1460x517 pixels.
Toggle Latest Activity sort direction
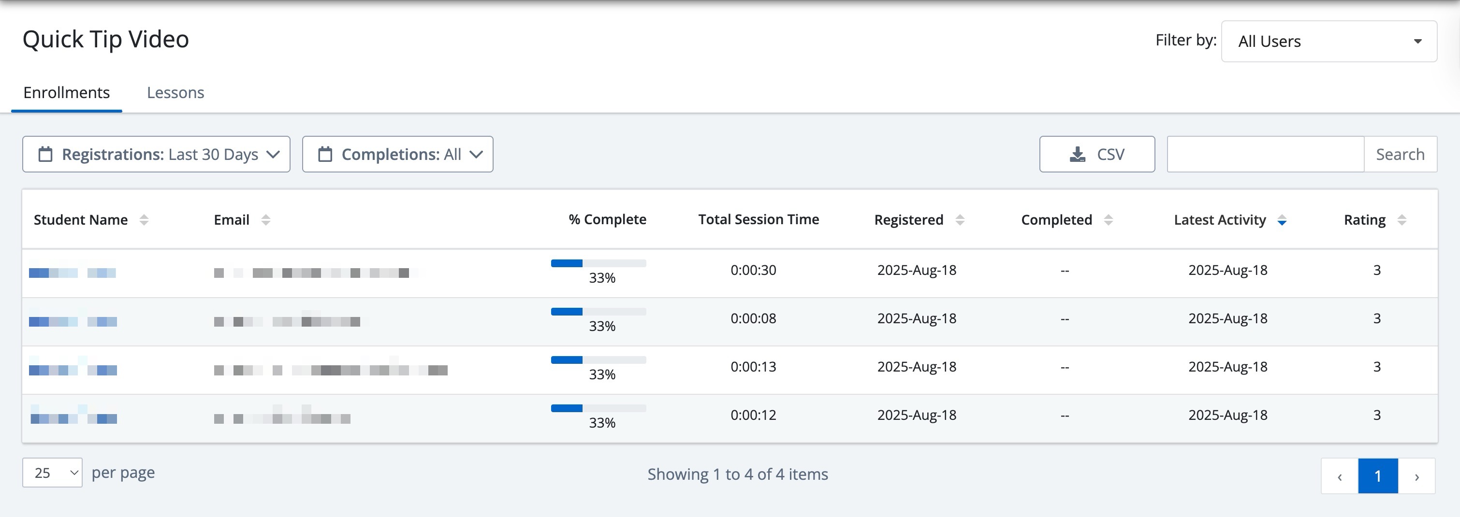(x=1282, y=220)
